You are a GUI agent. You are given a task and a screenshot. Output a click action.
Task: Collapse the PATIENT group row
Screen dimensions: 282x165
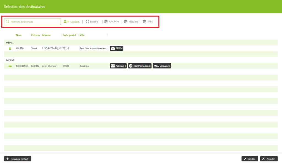click(x=10, y=60)
